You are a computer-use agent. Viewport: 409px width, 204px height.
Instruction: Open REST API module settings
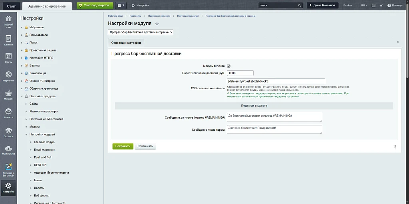pyautogui.click(x=40, y=165)
